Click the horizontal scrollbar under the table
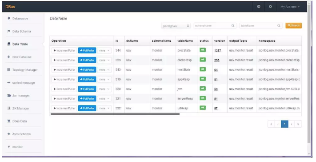The image size is (316, 162). click(115, 114)
